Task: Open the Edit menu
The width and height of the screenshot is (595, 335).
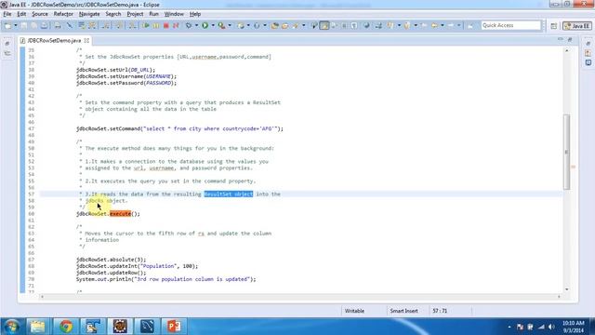Action: pos(21,14)
